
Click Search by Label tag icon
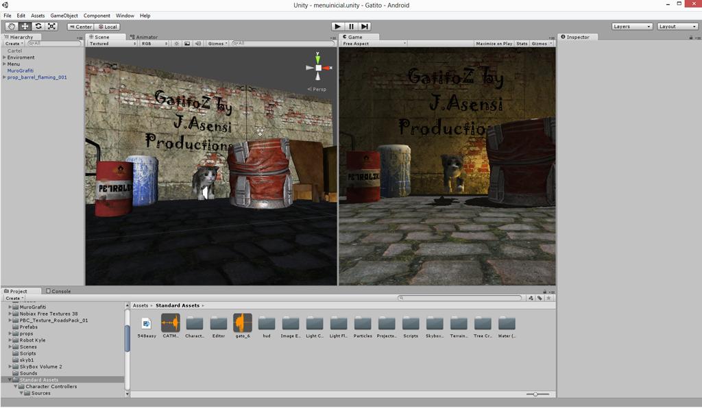click(x=540, y=298)
